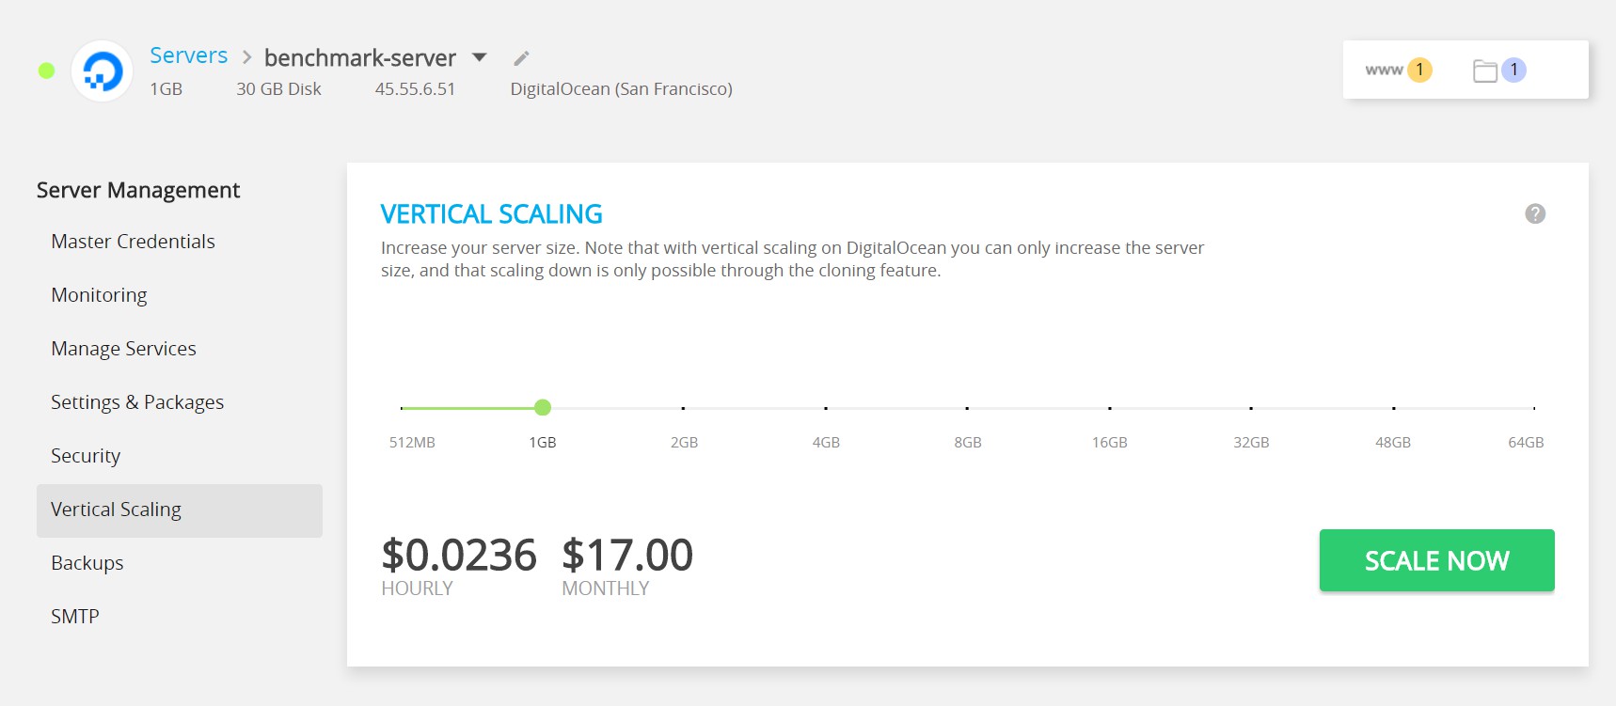The width and height of the screenshot is (1616, 706).
Task: Open the projects folder icon
Action: pyautogui.click(x=1484, y=71)
